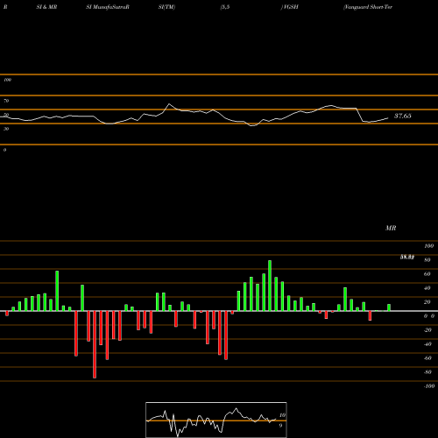The width and height of the screenshot is (438, 438).
Task: Click the 'Vanguard Short-Ter' title text
Action: (x=368, y=7)
